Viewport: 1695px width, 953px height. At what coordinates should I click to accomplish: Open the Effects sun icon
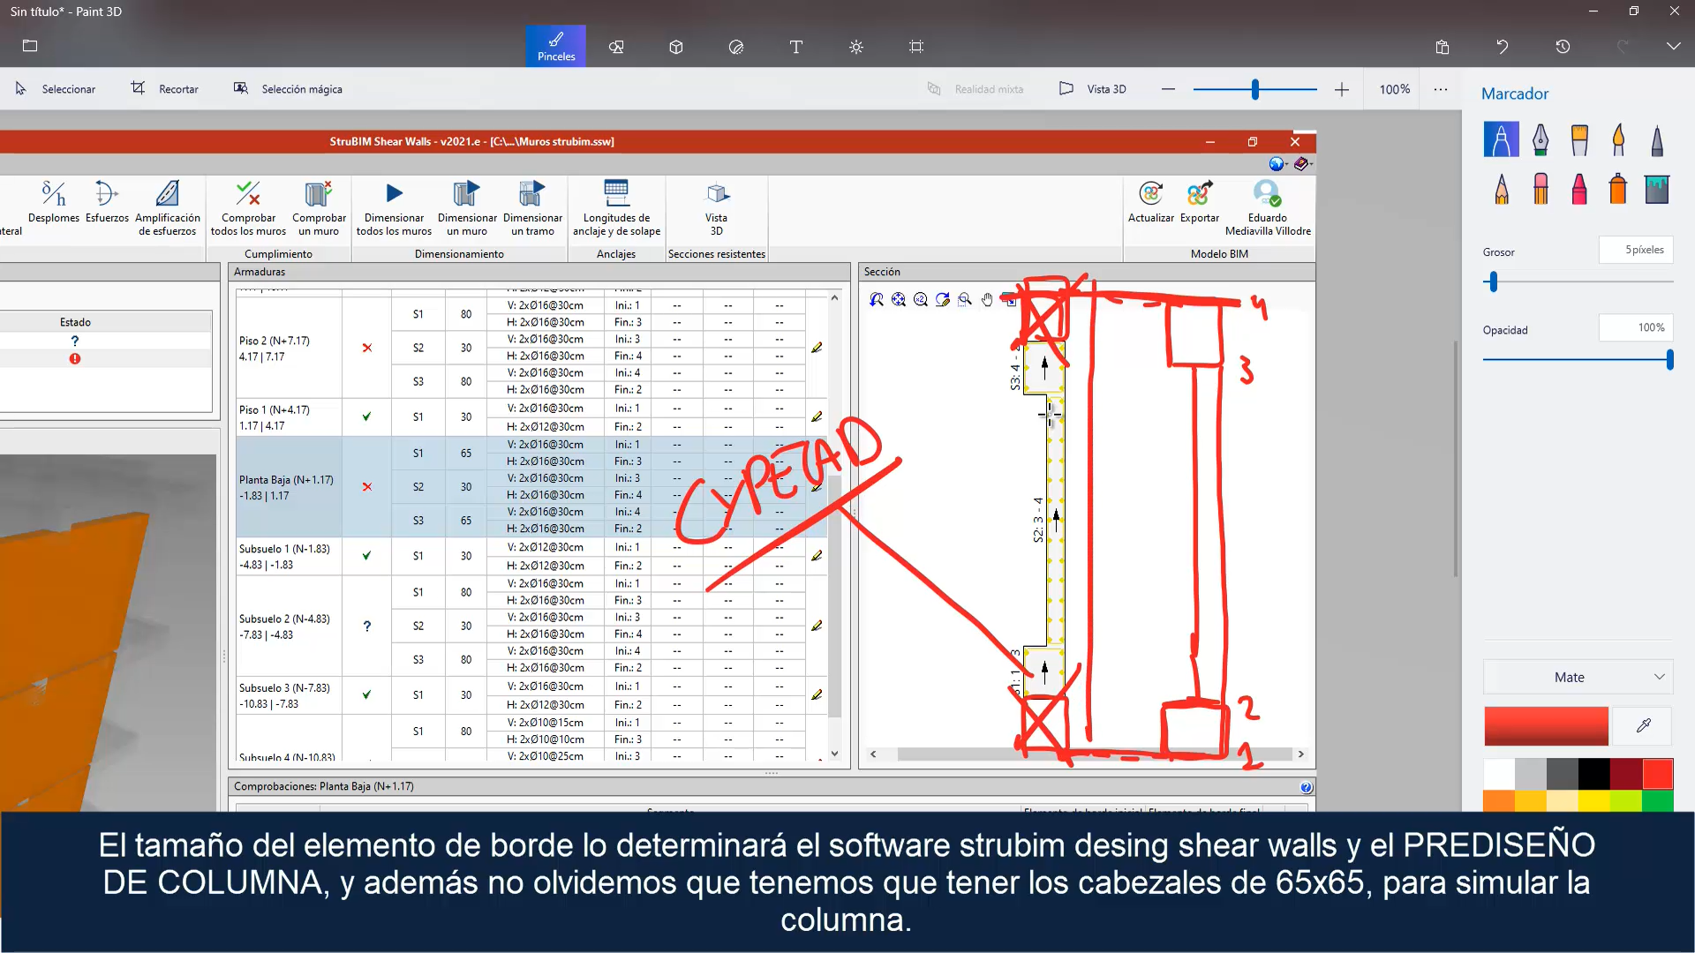click(856, 47)
